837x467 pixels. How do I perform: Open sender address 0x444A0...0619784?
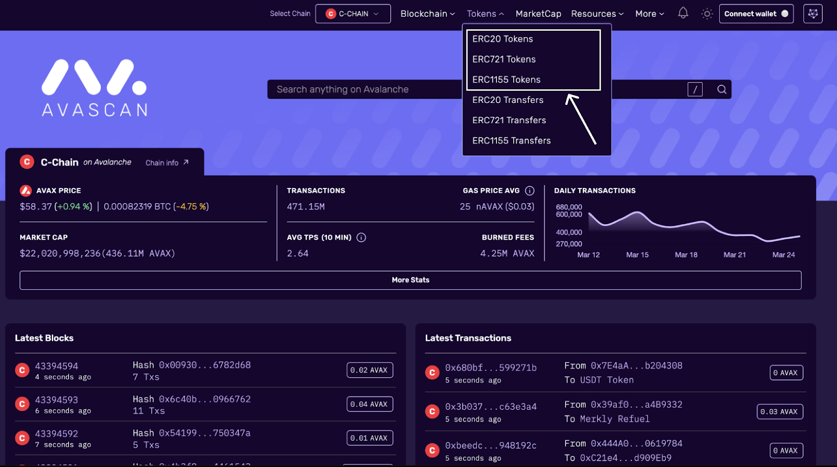pos(637,443)
